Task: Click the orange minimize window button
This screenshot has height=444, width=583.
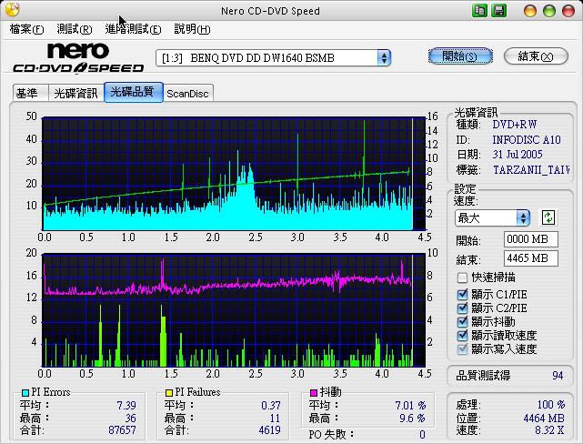Action: 530,11
